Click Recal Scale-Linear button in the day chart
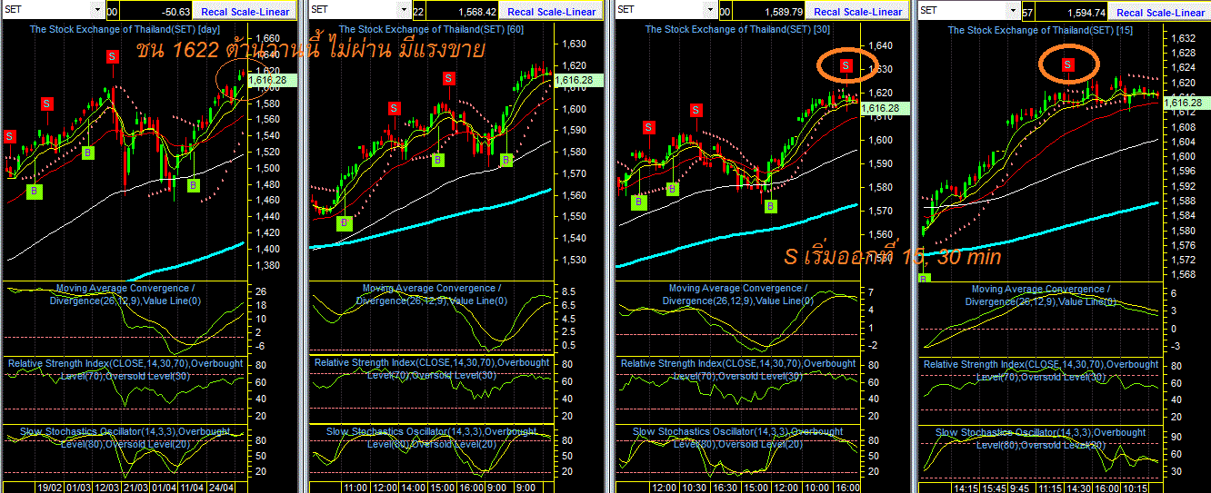1211x493 pixels. (x=245, y=12)
